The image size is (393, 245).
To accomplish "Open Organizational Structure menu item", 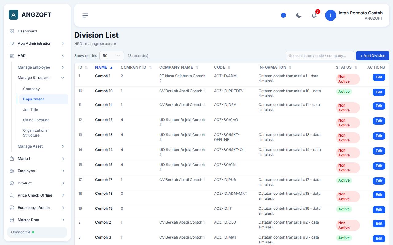I will pos(44,133).
